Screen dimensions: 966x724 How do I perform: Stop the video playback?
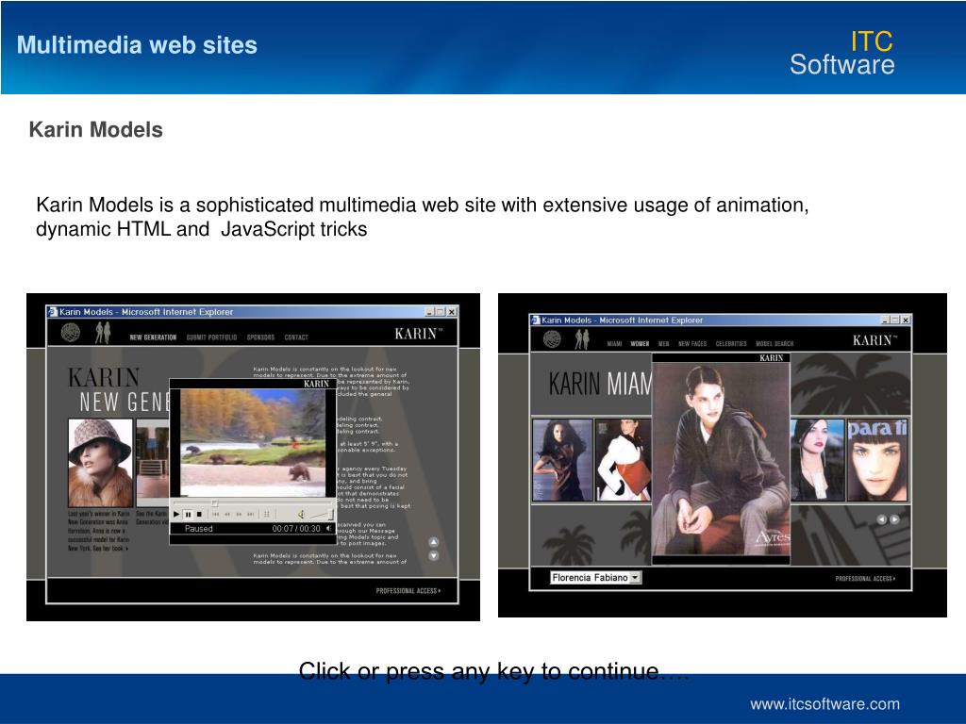199,515
